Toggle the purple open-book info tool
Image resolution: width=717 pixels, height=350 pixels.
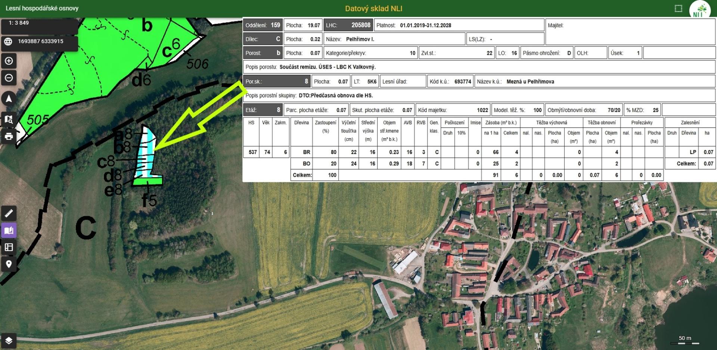click(x=9, y=230)
